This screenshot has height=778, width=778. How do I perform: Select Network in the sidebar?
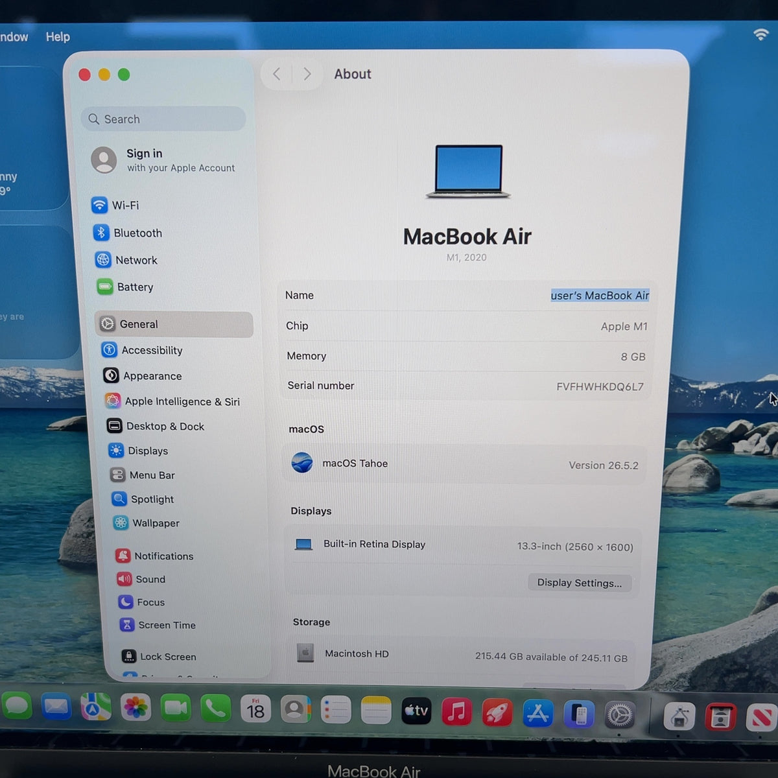[126, 260]
